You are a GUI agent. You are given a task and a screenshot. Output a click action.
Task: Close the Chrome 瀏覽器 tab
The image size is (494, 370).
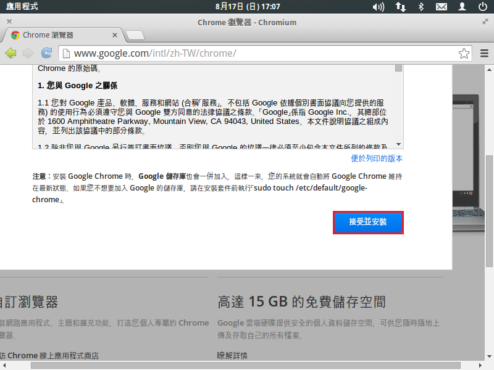coord(115,35)
